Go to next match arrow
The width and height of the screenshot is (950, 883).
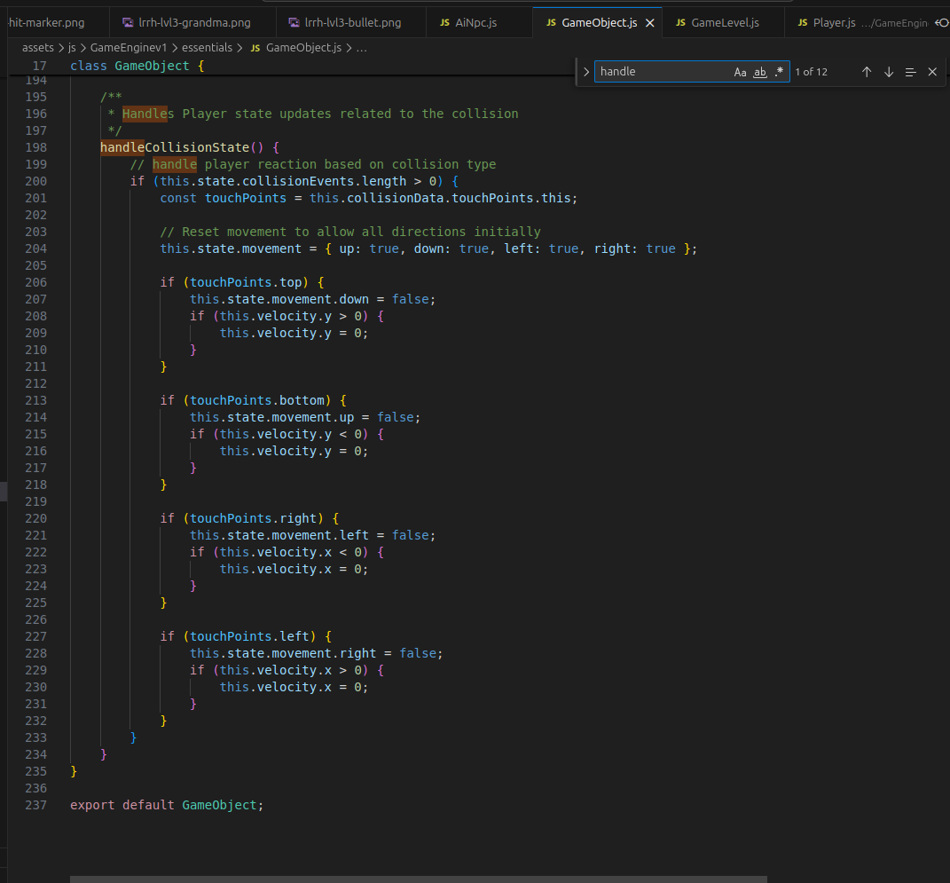(x=889, y=72)
